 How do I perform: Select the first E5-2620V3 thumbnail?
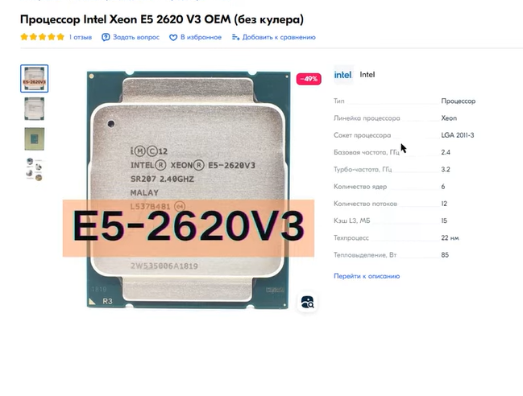point(35,79)
